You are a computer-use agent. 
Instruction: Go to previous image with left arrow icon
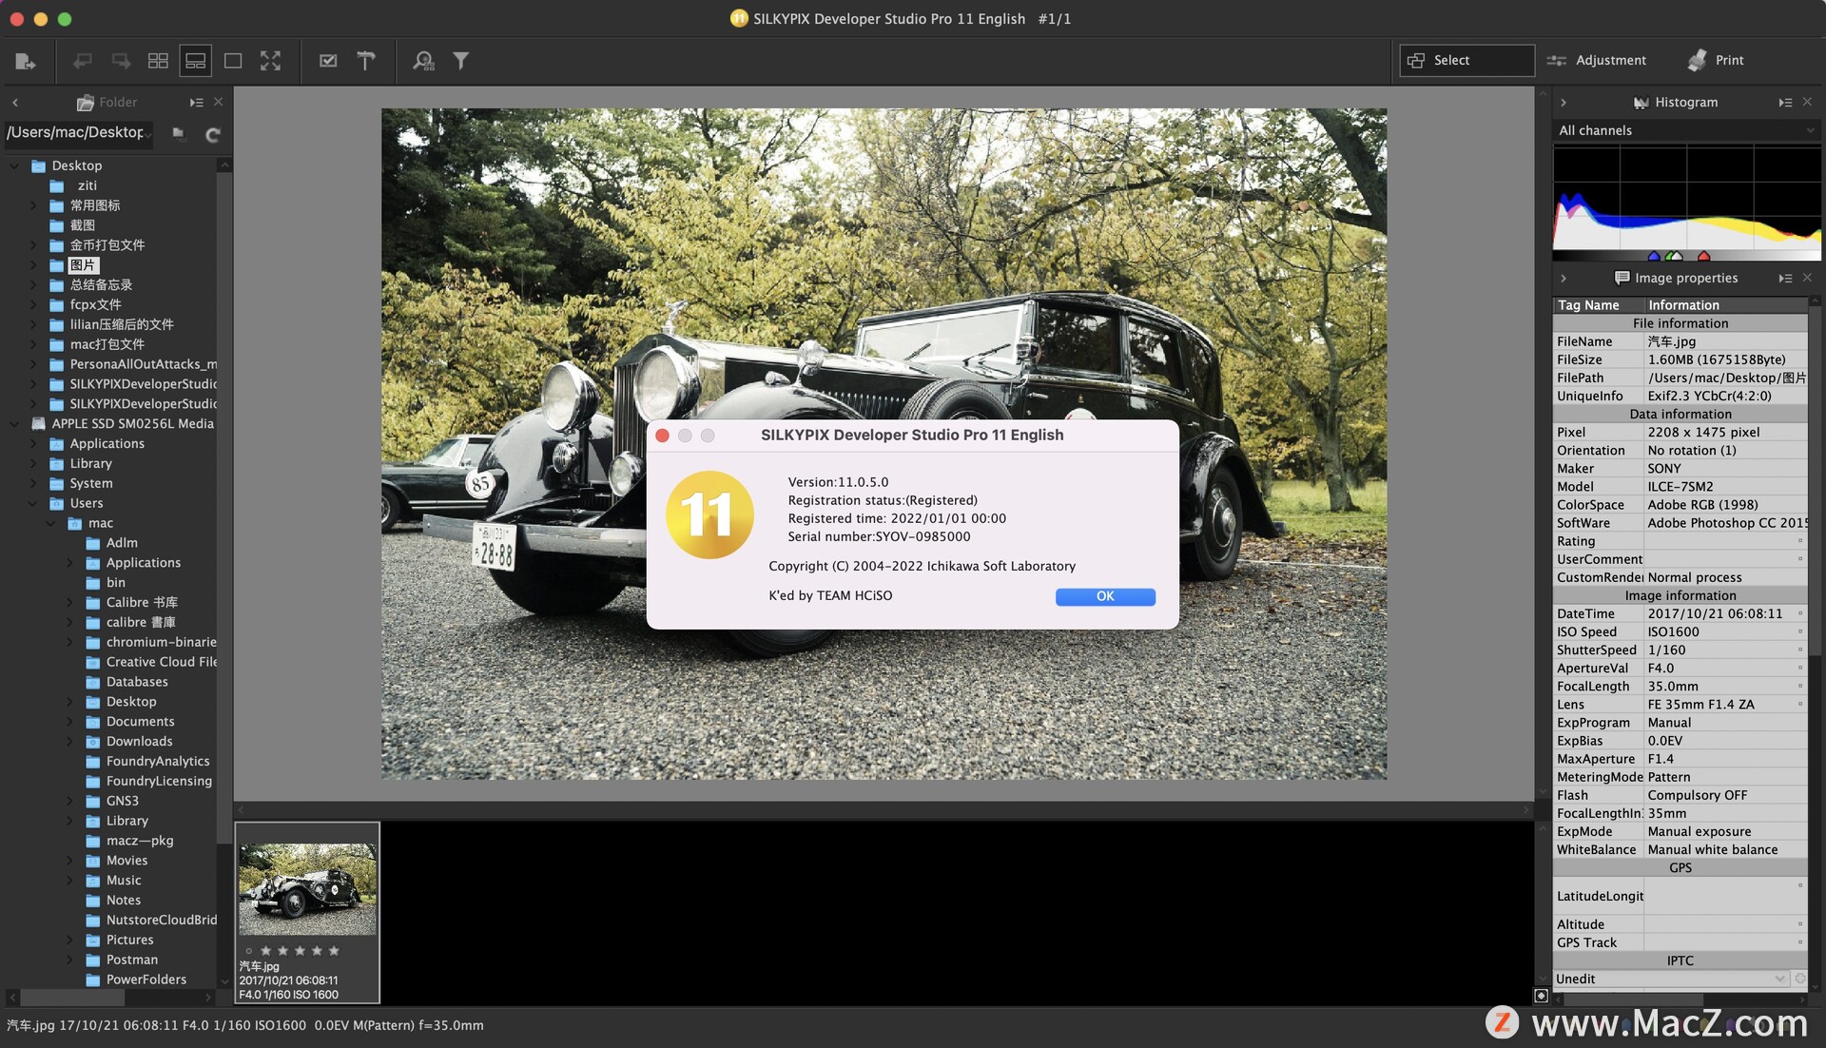[83, 61]
